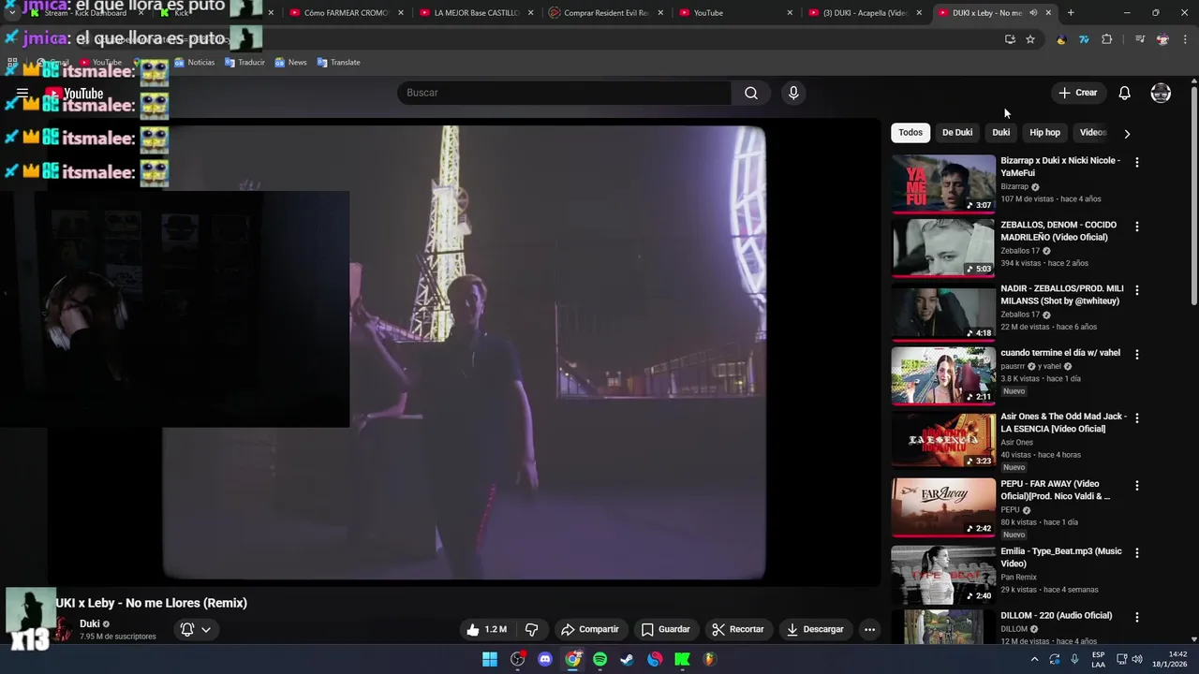Screen dimensions: 1199x674
Task: Open the Noticias bookmark
Action: [x=194, y=63]
